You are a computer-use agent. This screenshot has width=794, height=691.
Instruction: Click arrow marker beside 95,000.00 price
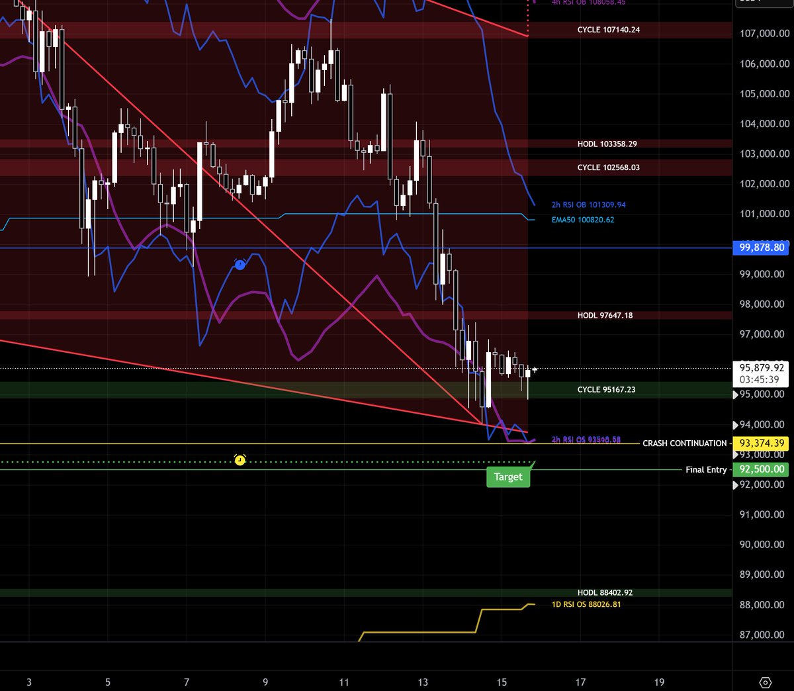point(736,395)
